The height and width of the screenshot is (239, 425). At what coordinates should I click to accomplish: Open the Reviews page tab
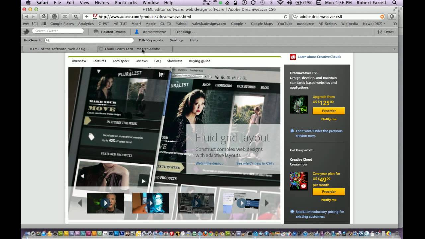click(141, 61)
